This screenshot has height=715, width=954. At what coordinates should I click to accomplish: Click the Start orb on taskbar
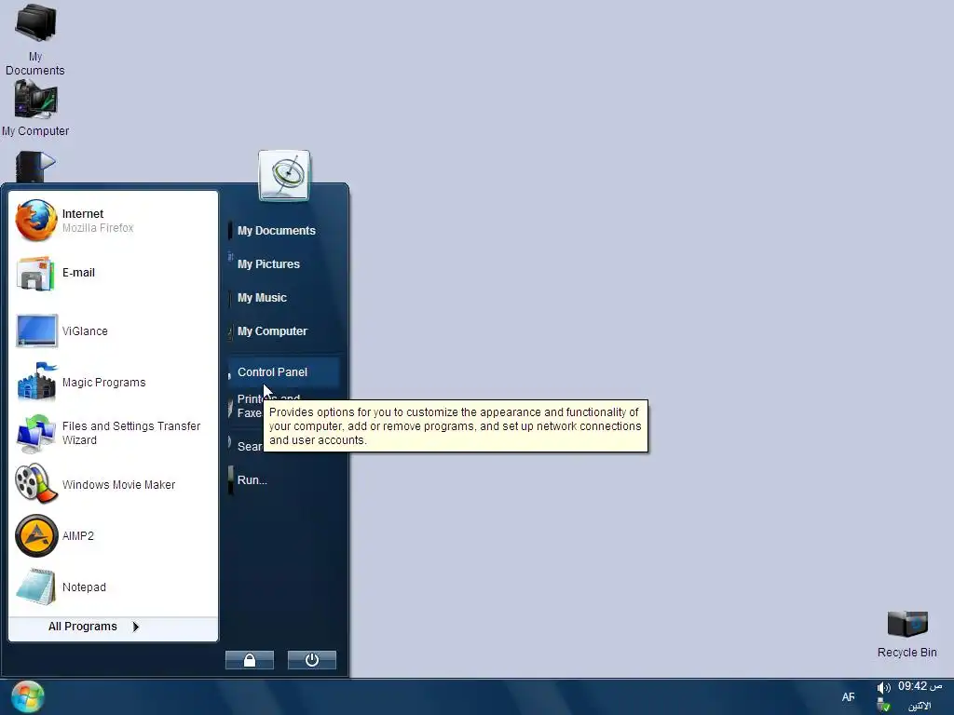coord(27,696)
